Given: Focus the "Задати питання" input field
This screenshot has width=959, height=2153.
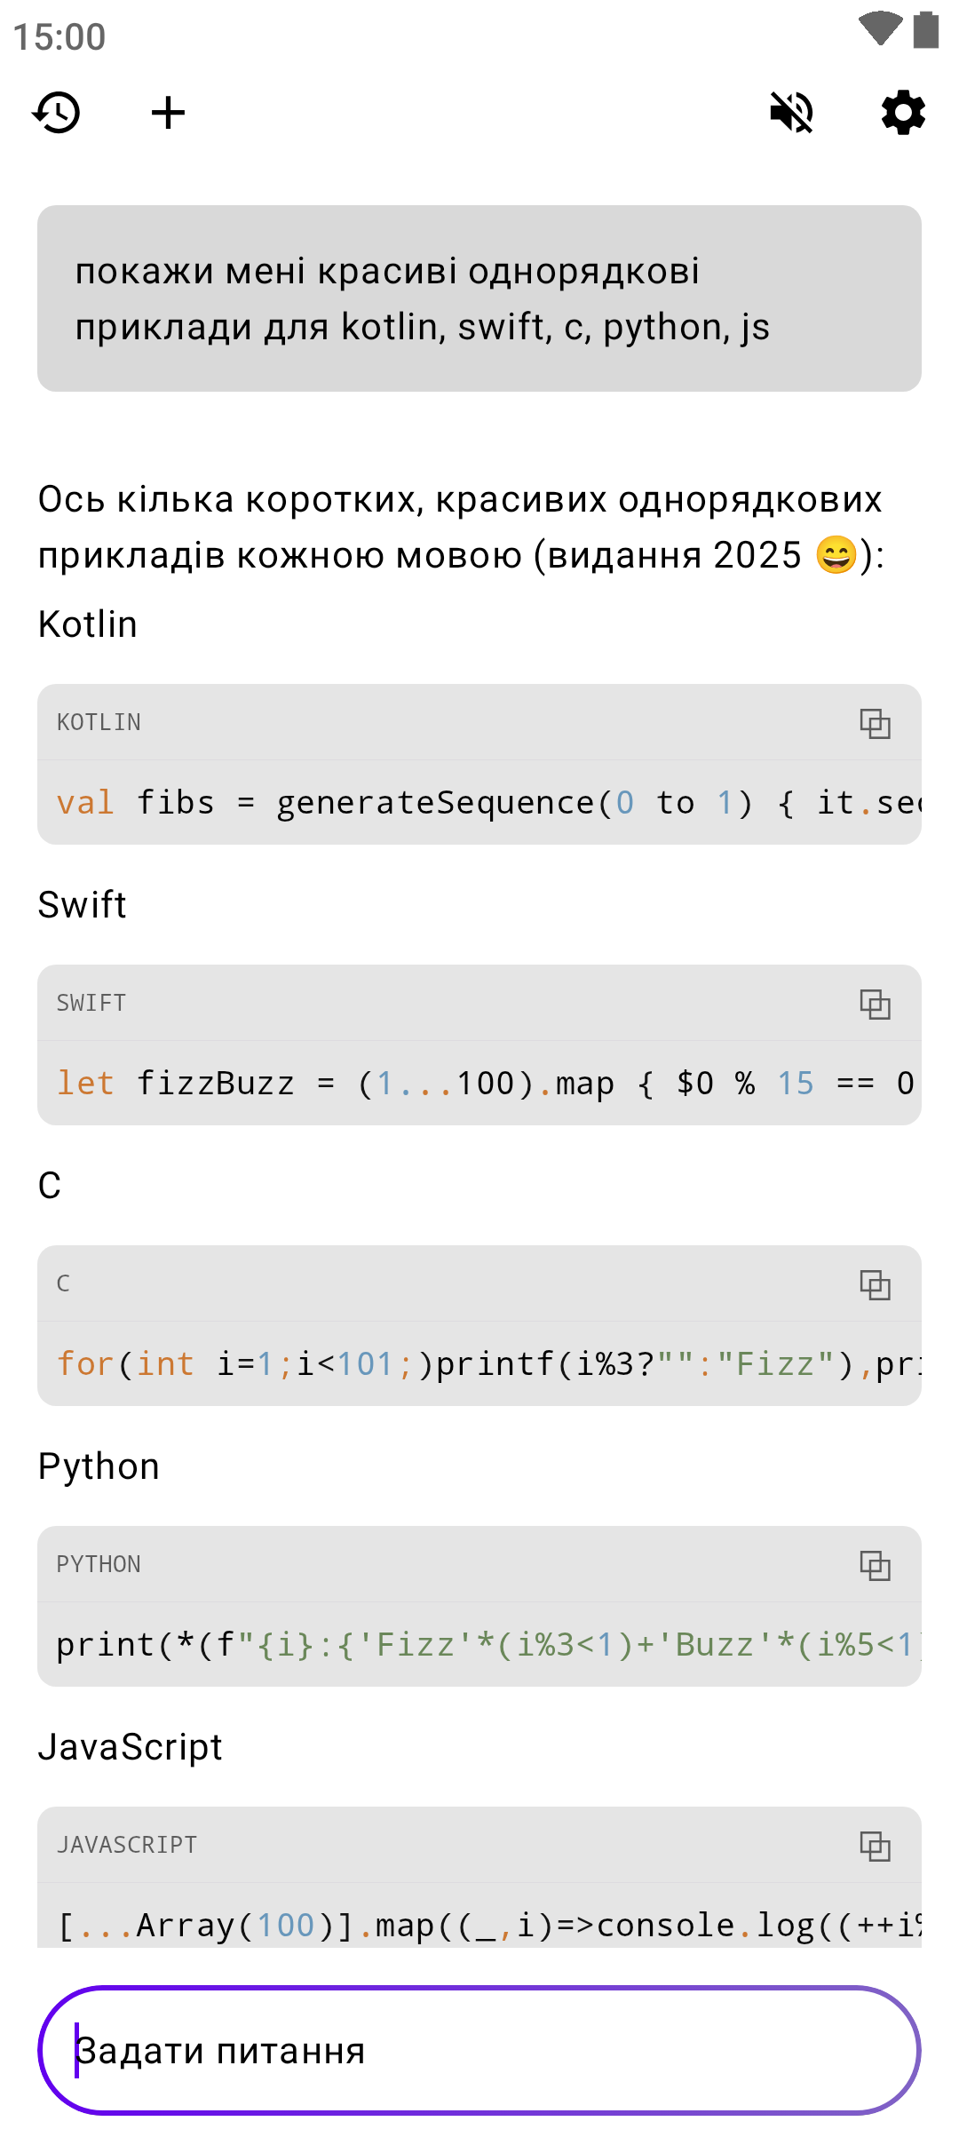Looking at the screenshot, I should (x=479, y=2051).
